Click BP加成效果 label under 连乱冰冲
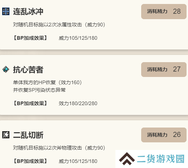 click(x=30, y=38)
